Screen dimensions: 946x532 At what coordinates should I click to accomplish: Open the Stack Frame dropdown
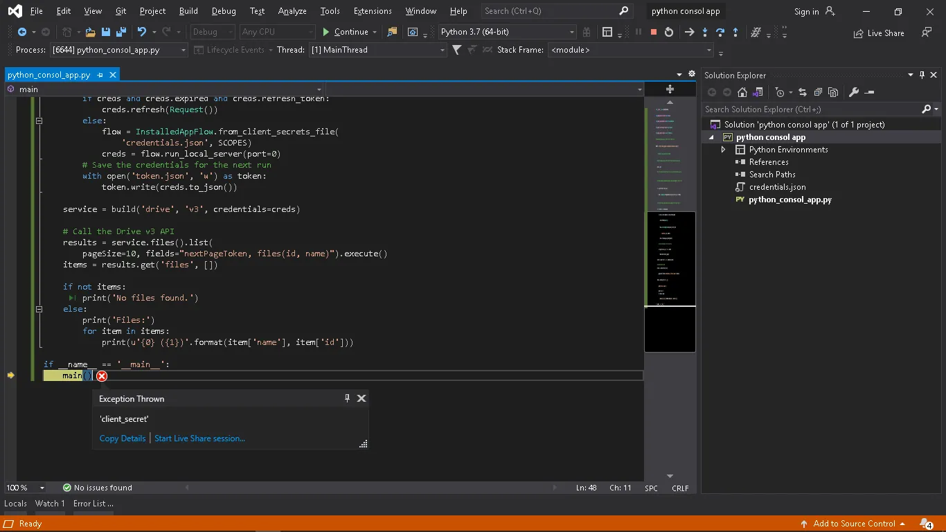708,50
